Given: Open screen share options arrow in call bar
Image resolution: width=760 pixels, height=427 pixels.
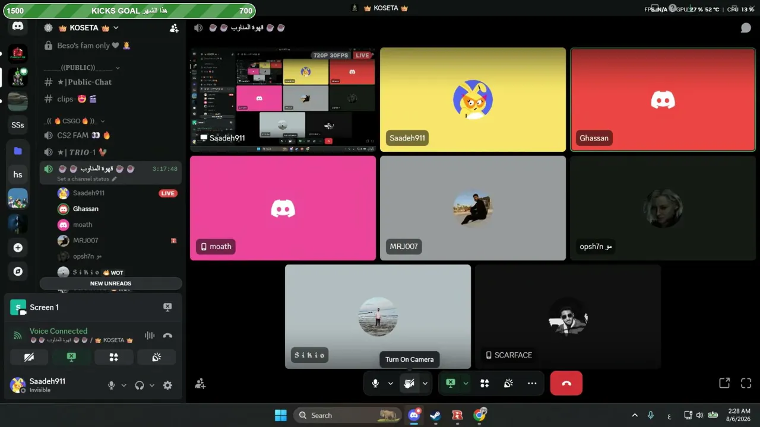Looking at the screenshot, I should (x=465, y=383).
